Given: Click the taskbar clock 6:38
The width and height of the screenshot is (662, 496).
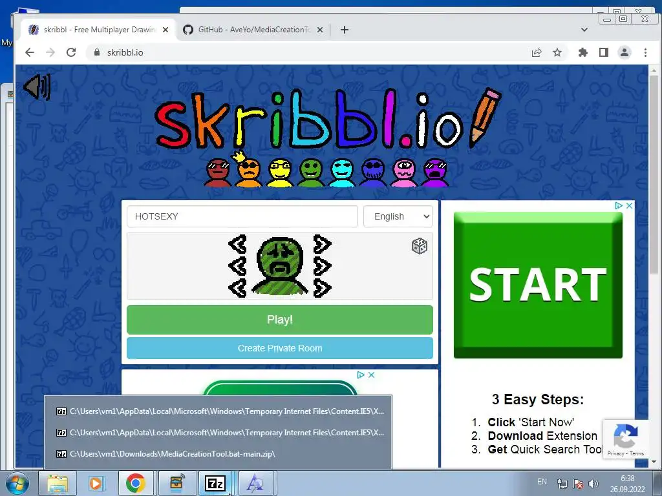Looking at the screenshot, I should pos(627,484).
